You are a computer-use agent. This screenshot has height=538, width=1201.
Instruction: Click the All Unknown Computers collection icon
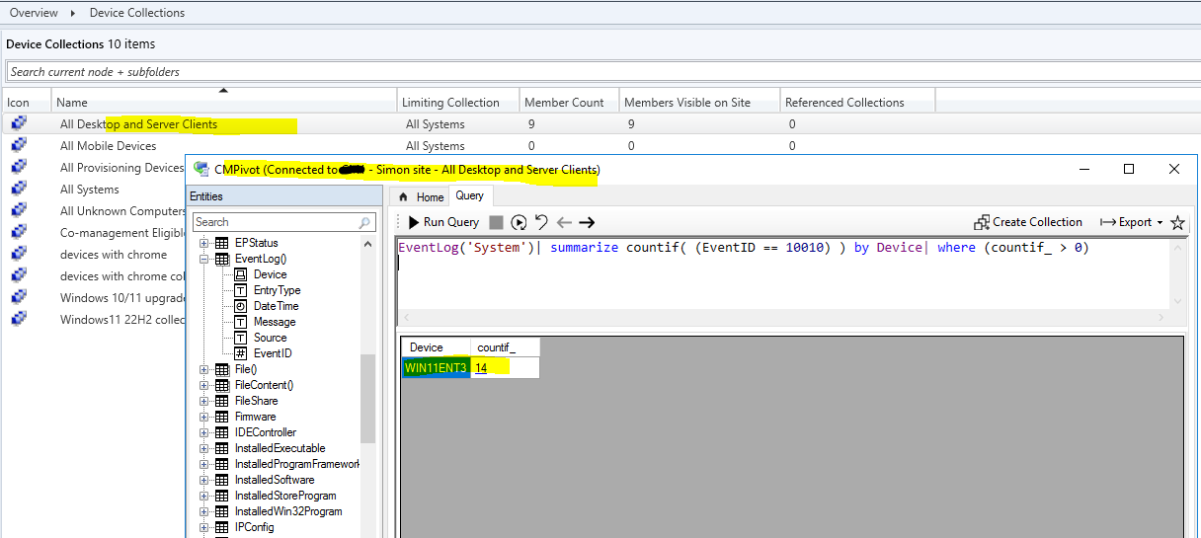coord(19,211)
